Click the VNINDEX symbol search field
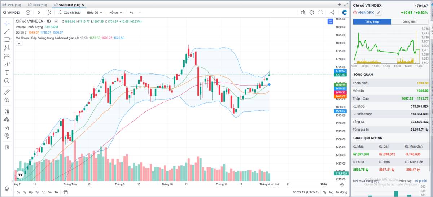Viewport: 433px width, 197px height. tap(12, 13)
